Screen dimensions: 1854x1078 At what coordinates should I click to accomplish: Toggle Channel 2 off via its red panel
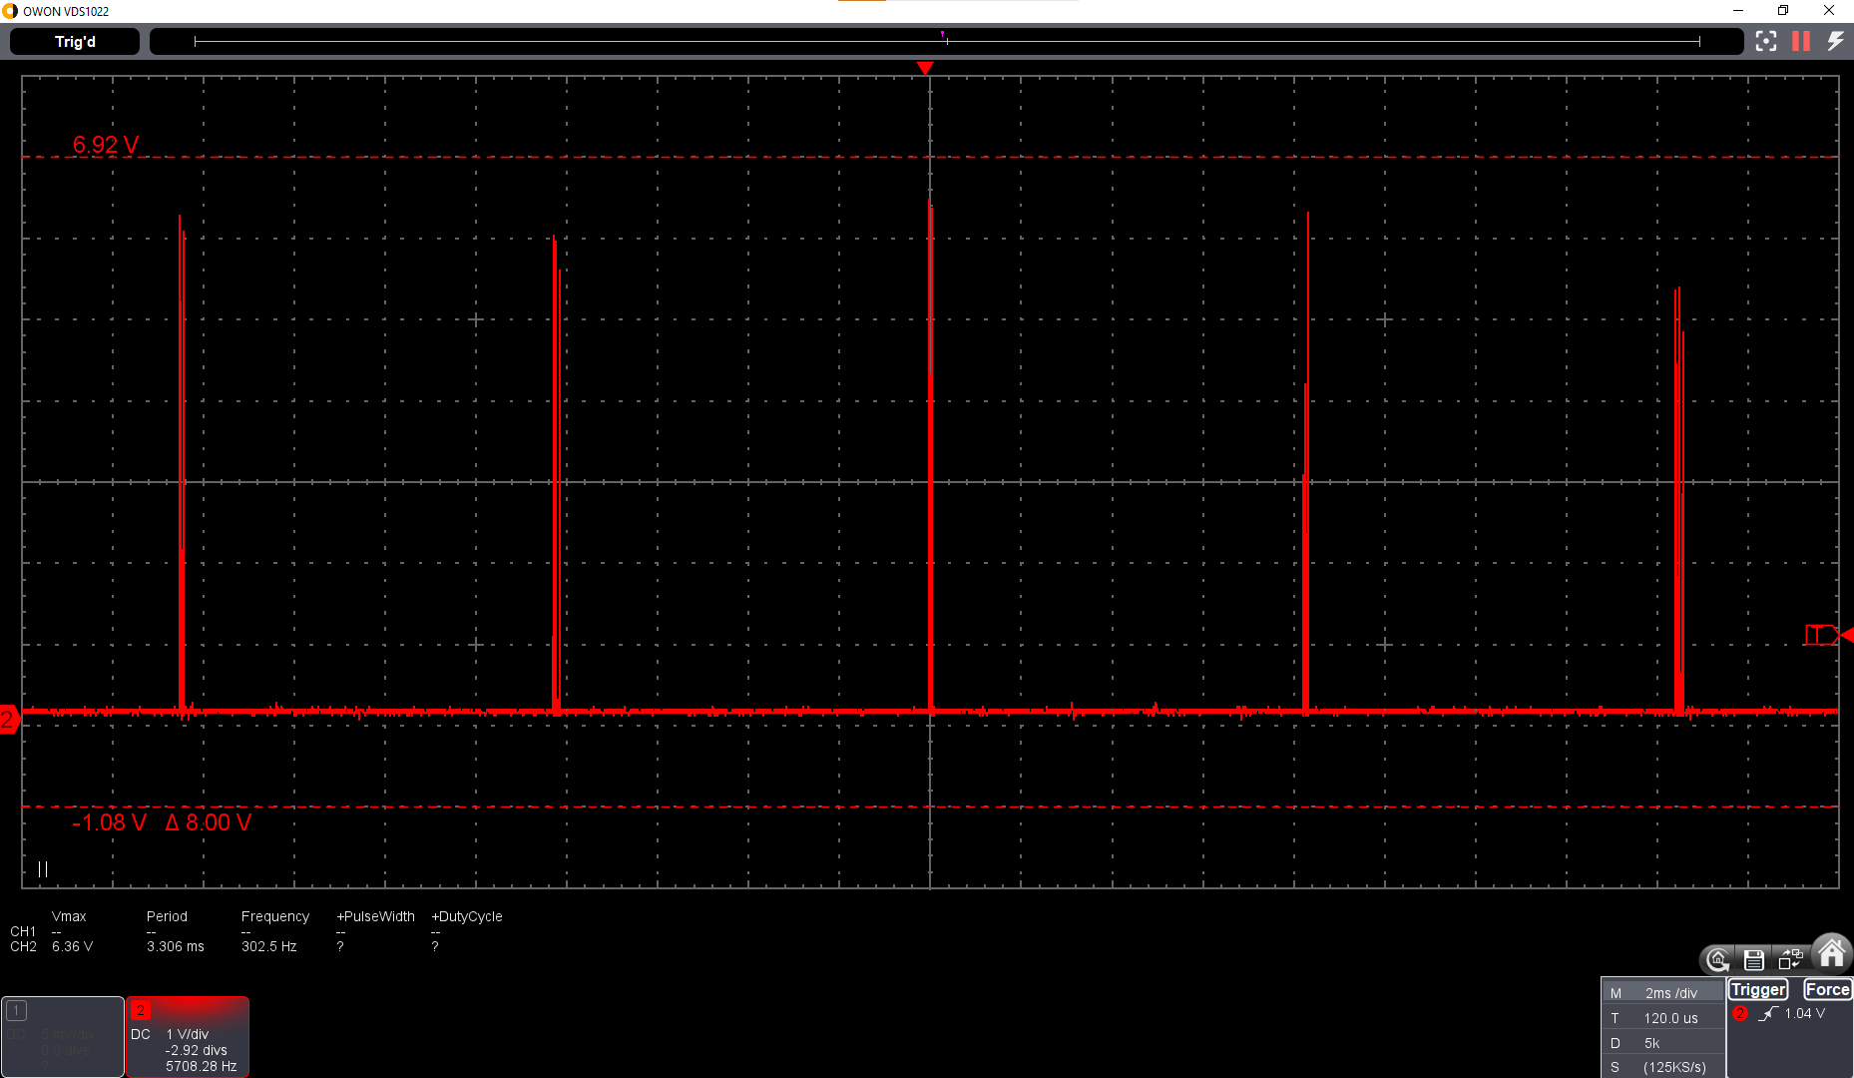point(141,1010)
